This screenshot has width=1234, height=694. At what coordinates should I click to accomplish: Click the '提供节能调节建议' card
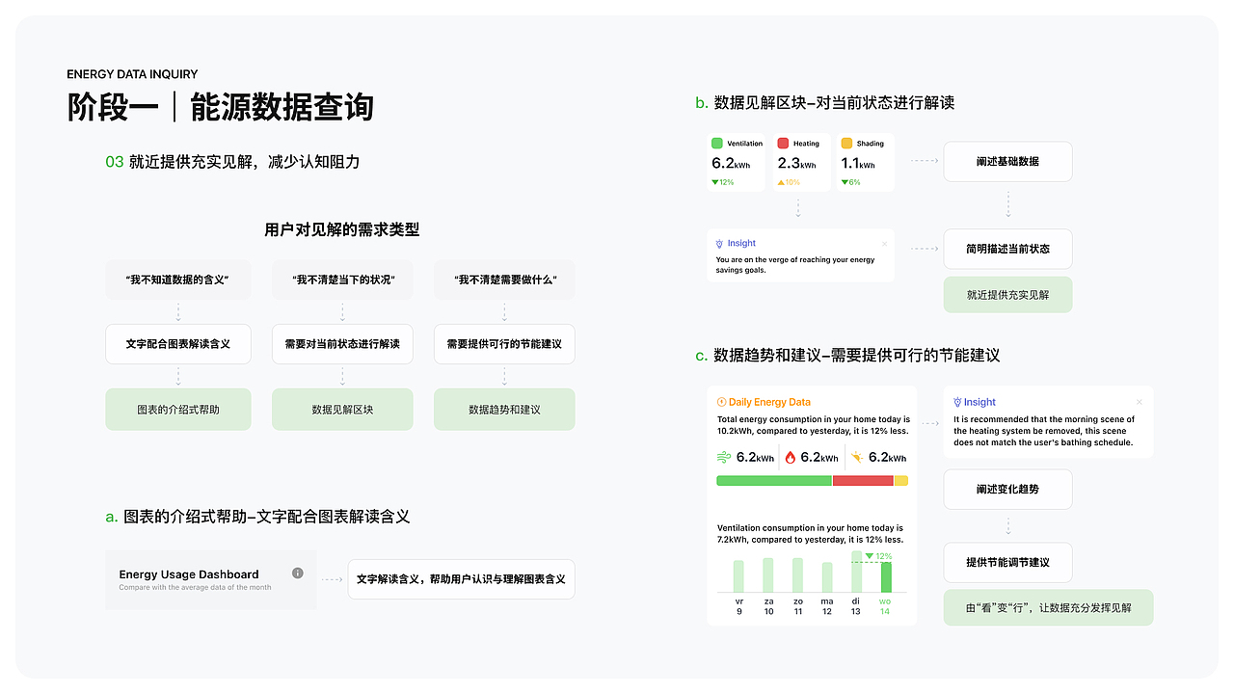click(1007, 562)
